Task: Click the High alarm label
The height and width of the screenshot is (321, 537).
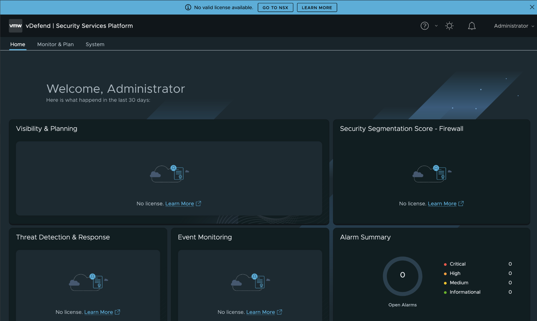Action: [x=455, y=273]
